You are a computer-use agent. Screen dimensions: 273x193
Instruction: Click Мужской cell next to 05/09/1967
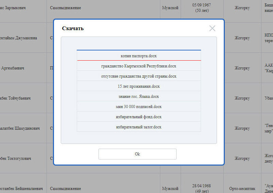(x=170, y=8)
